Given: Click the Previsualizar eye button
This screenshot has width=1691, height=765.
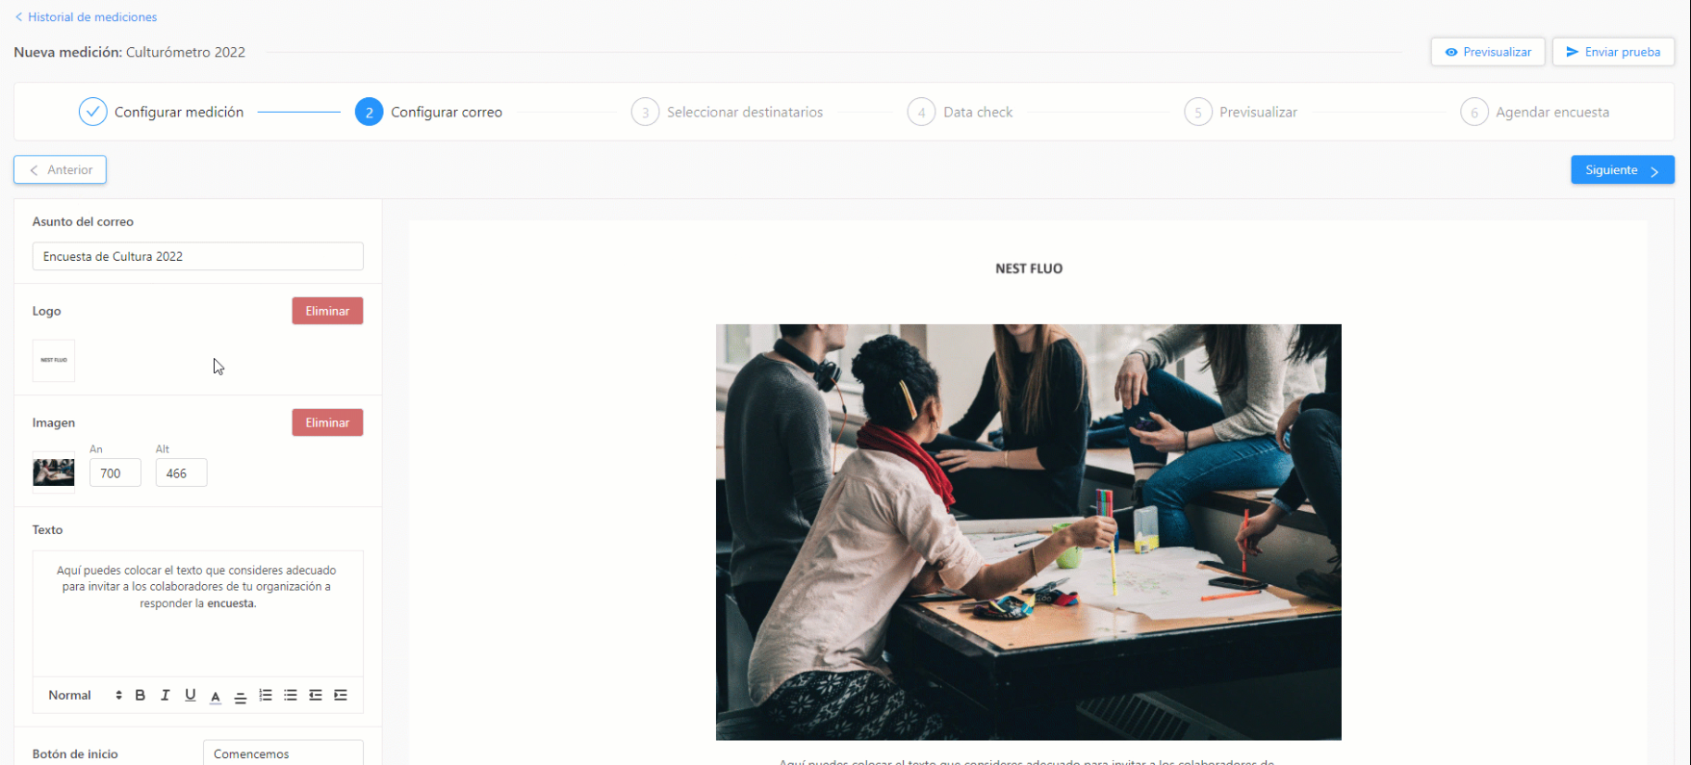Looking at the screenshot, I should (1488, 52).
